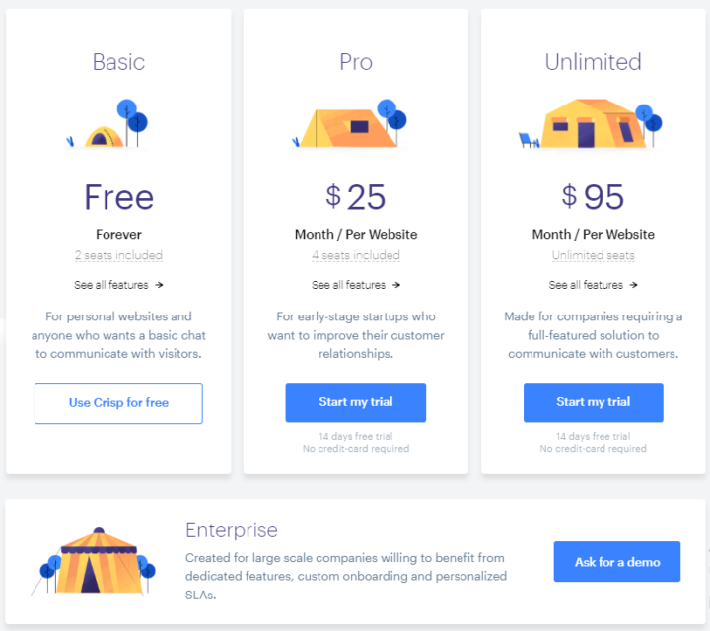Screen dimensions: 710x631
Task: Click the arrow beside Unlimited's See all features
Action: pos(634,285)
